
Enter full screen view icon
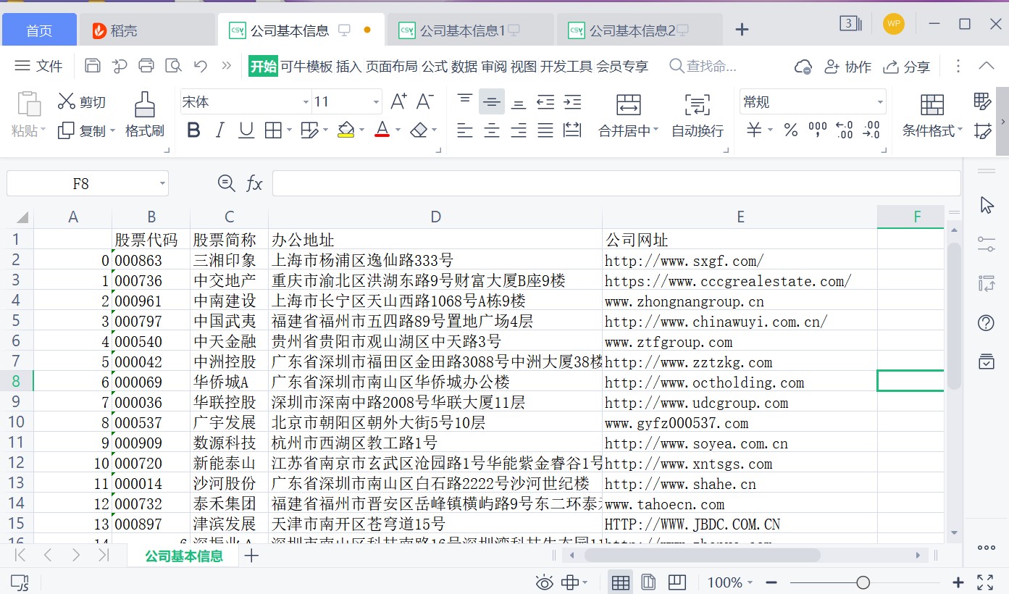click(985, 582)
